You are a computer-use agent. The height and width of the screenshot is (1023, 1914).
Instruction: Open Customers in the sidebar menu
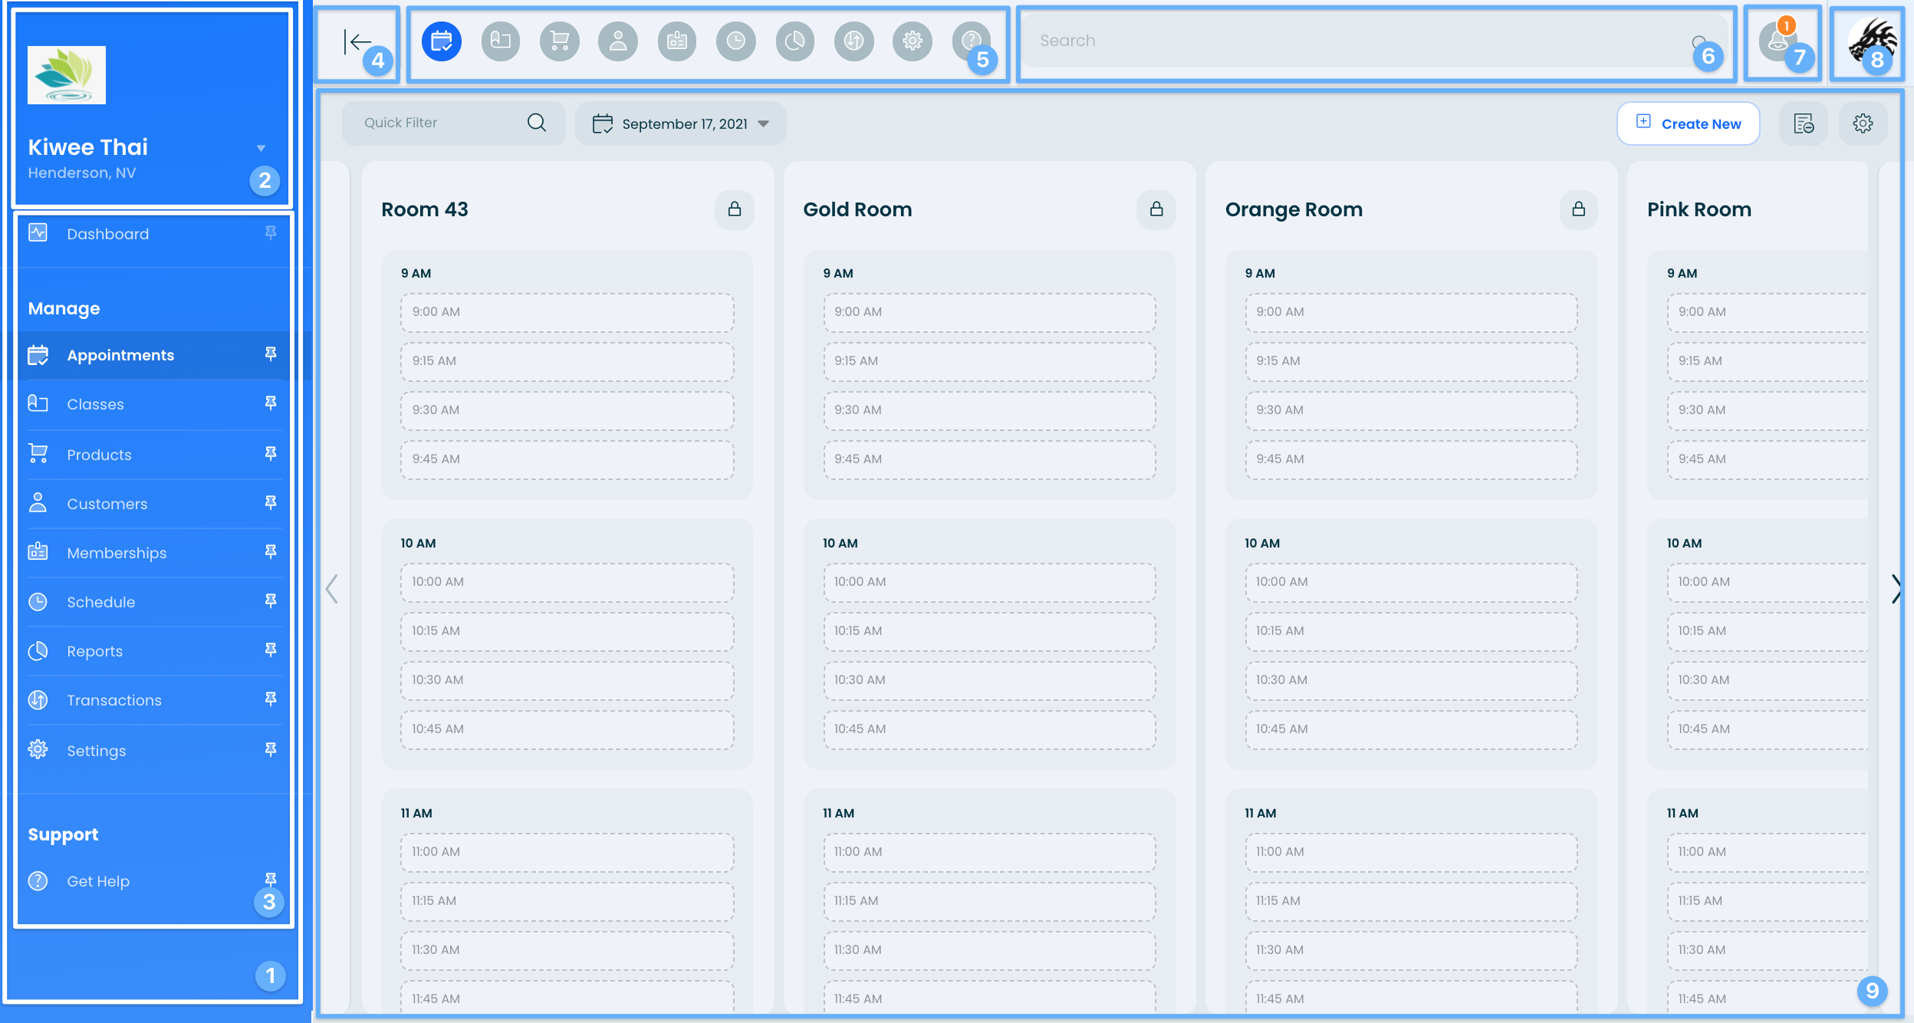click(107, 504)
